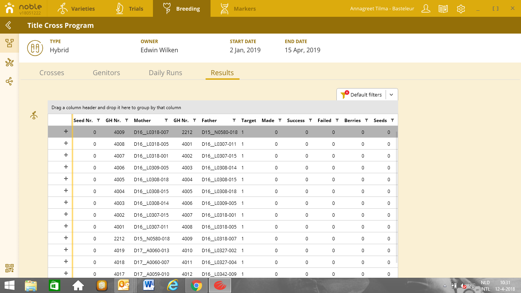
Task: Click the owner name Edwin Wilken
Action: coord(159,50)
